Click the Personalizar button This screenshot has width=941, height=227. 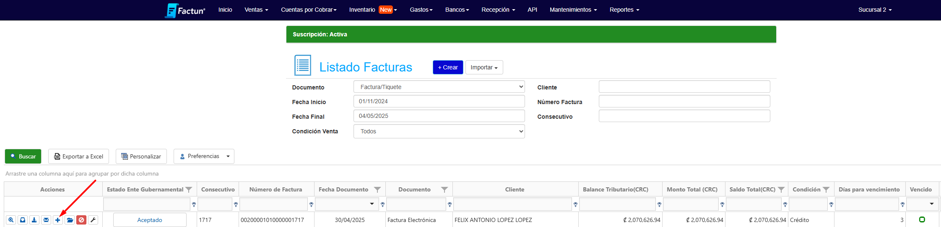click(x=141, y=156)
